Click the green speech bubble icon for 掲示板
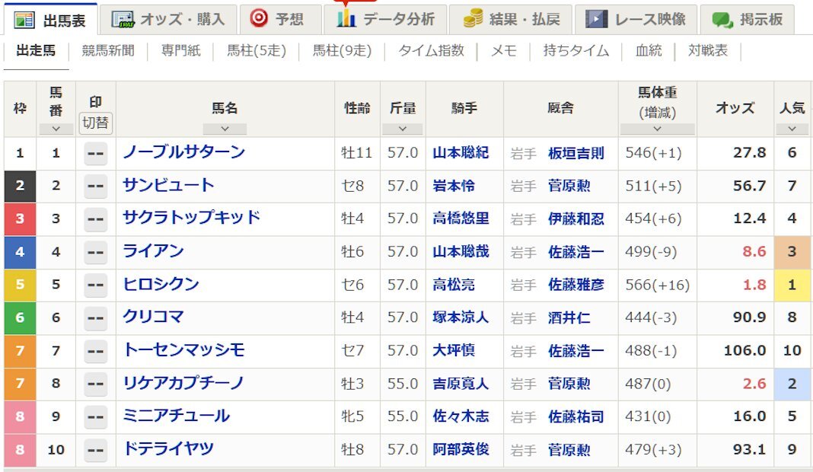The height and width of the screenshot is (472, 813). click(722, 20)
